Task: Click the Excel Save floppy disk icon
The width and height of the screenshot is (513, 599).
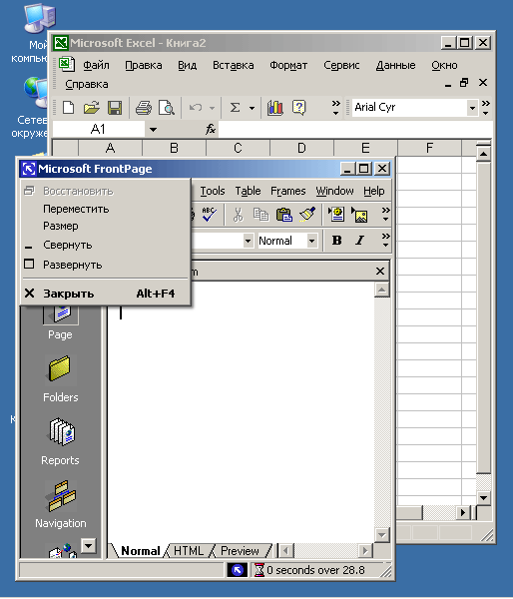Action: pyautogui.click(x=115, y=108)
